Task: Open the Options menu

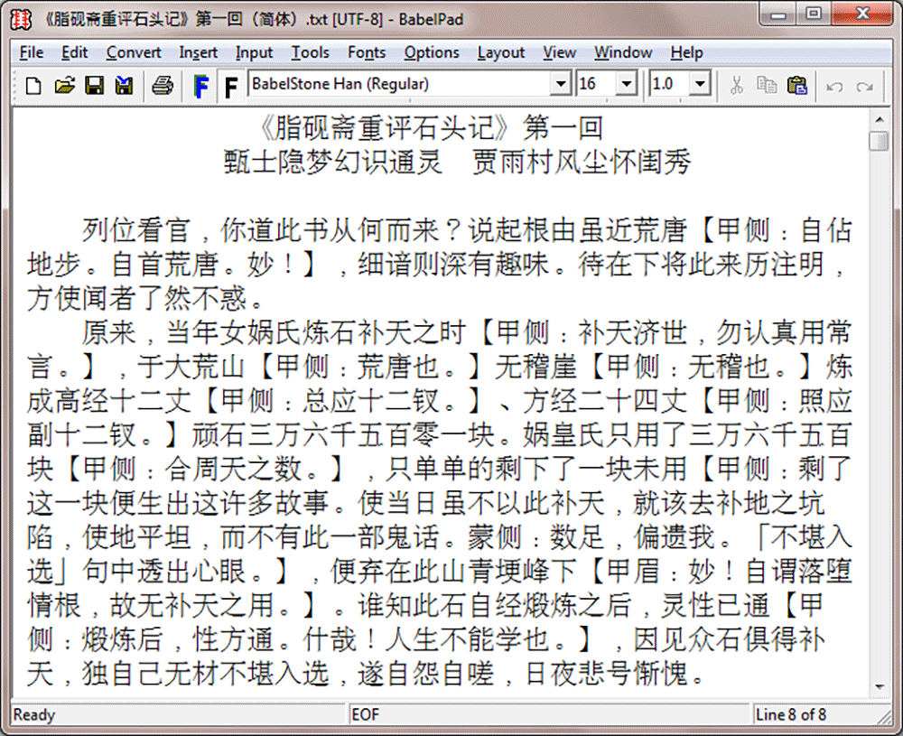Action: click(x=431, y=52)
